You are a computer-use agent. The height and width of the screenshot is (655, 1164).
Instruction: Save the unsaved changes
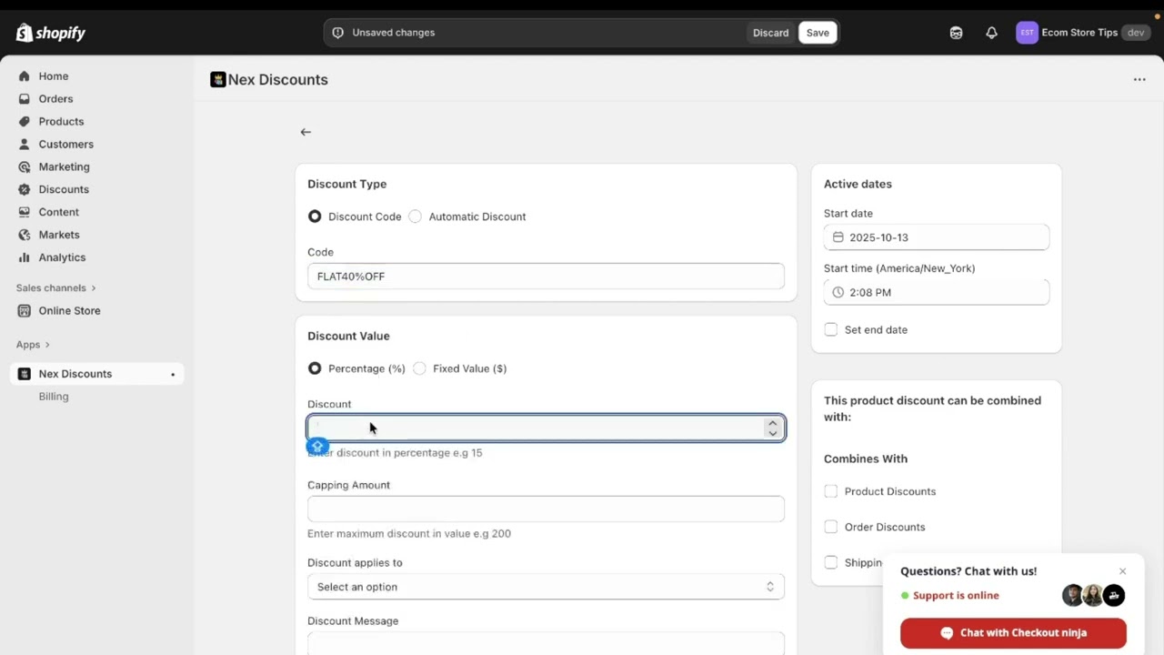point(818,33)
